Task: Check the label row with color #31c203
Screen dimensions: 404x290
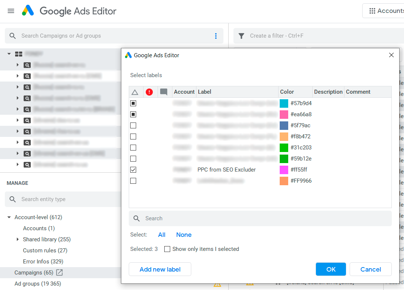Action: click(133, 148)
